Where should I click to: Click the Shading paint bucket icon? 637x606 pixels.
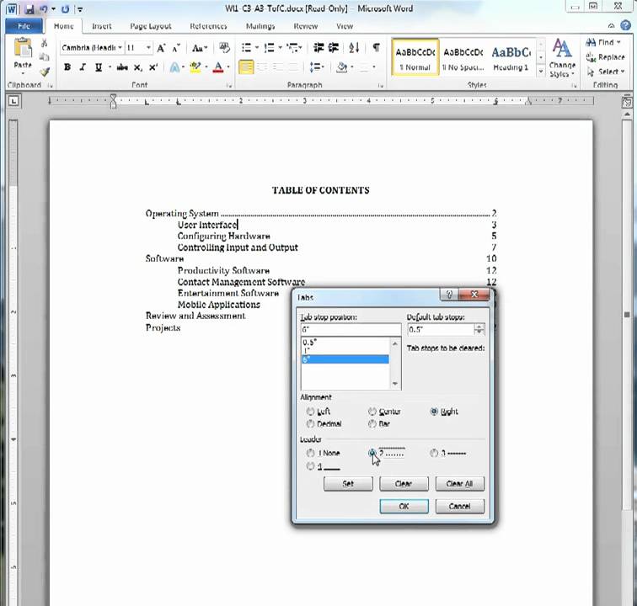[x=341, y=67]
